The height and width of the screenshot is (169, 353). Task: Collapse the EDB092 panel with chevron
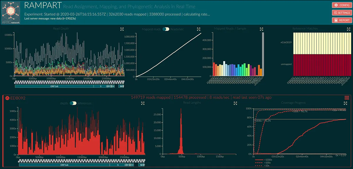point(7,98)
